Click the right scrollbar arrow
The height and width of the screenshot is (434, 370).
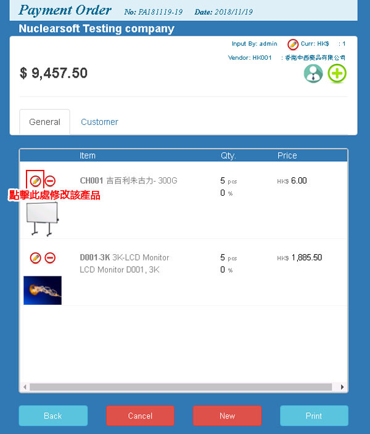pos(342,387)
